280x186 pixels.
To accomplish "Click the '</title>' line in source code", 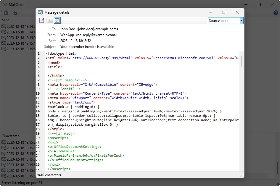I will [56, 76].
